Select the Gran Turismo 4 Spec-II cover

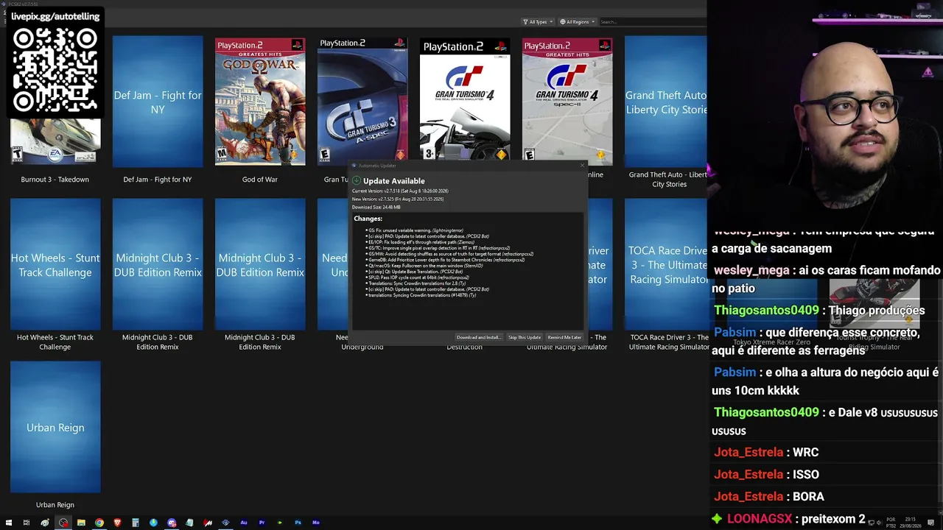point(567,100)
